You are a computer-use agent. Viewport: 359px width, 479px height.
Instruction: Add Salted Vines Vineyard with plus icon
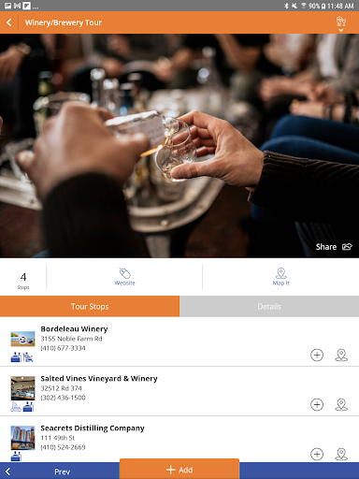pyautogui.click(x=317, y=404)
